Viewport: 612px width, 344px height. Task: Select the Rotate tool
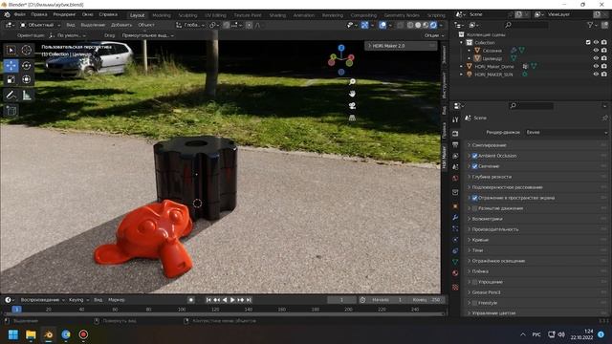[26, 65]
